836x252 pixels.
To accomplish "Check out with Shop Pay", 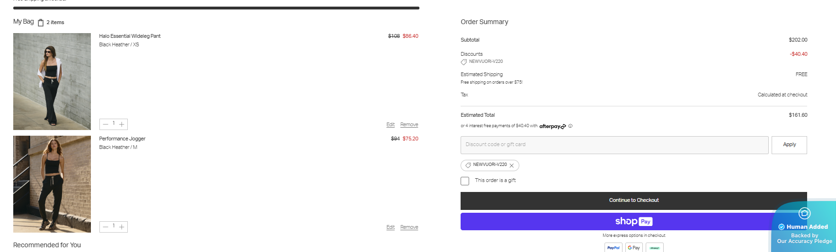I will pos(615,221).
